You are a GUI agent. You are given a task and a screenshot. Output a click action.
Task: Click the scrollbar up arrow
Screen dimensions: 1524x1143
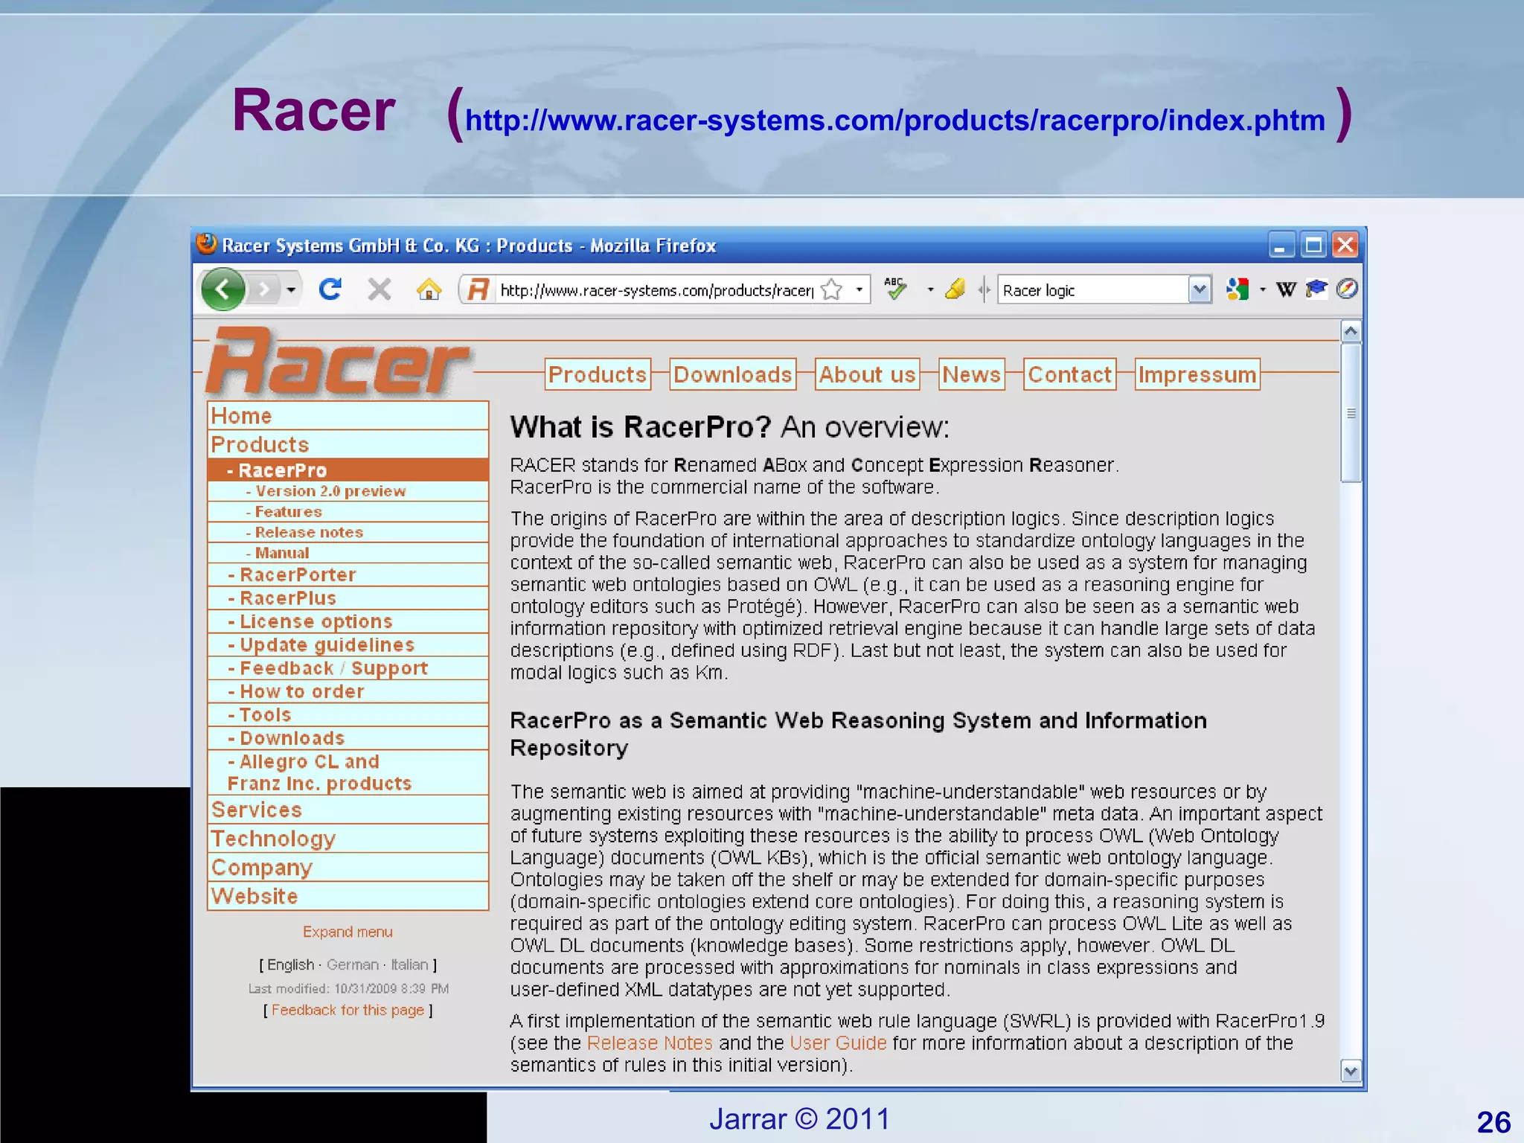click(1351, 331)
